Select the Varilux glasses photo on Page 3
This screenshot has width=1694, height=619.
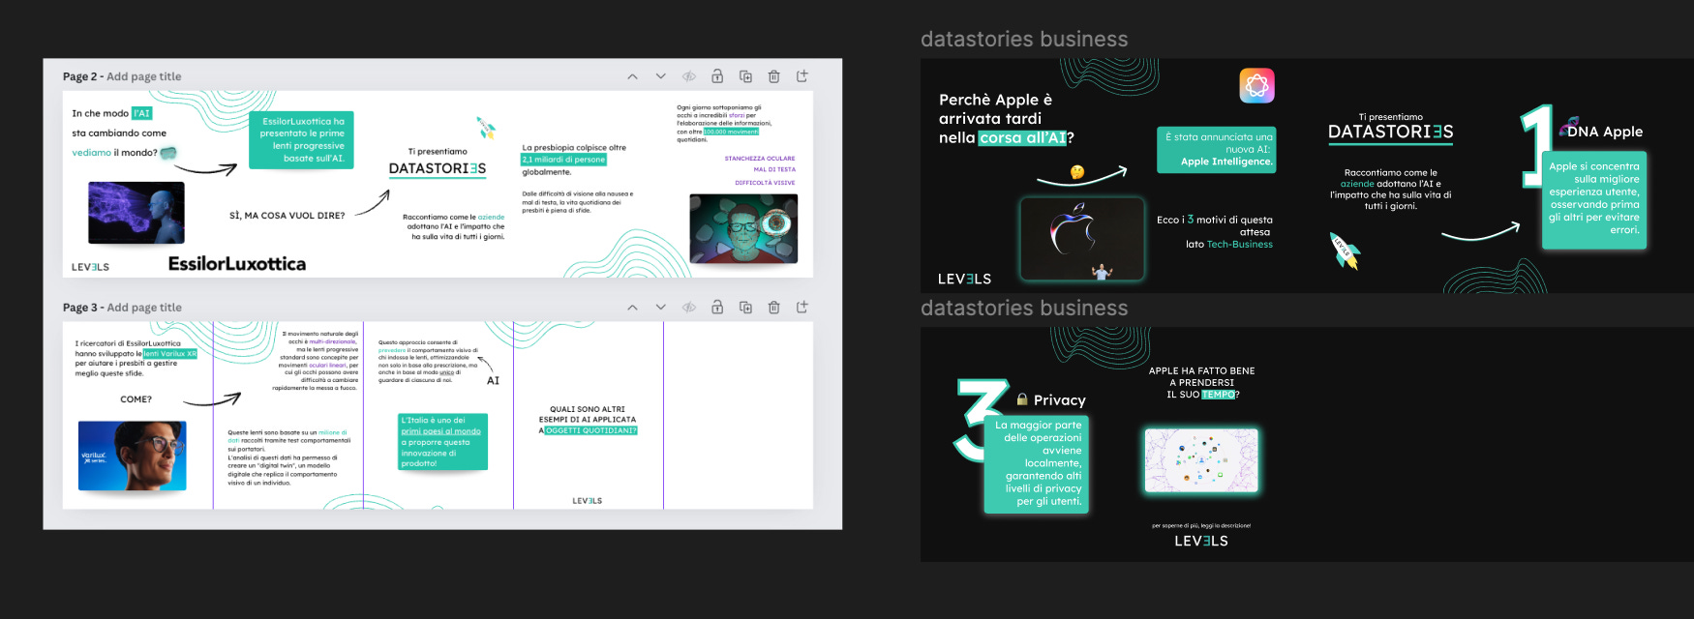133,456
